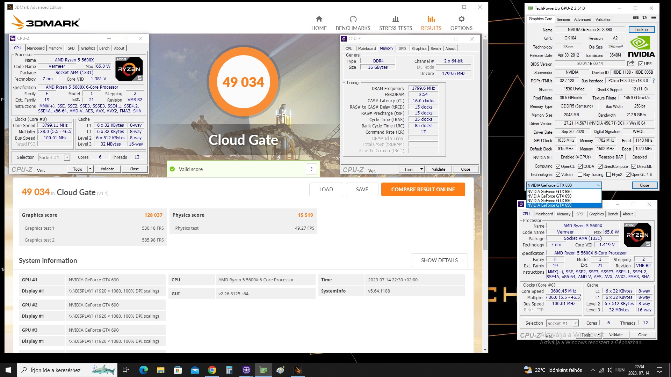The width and height of the screenshot is (671, 377).
Task: Open the Bench tab in the bottom-right CPU-Z window
Action: click(613, 214)
